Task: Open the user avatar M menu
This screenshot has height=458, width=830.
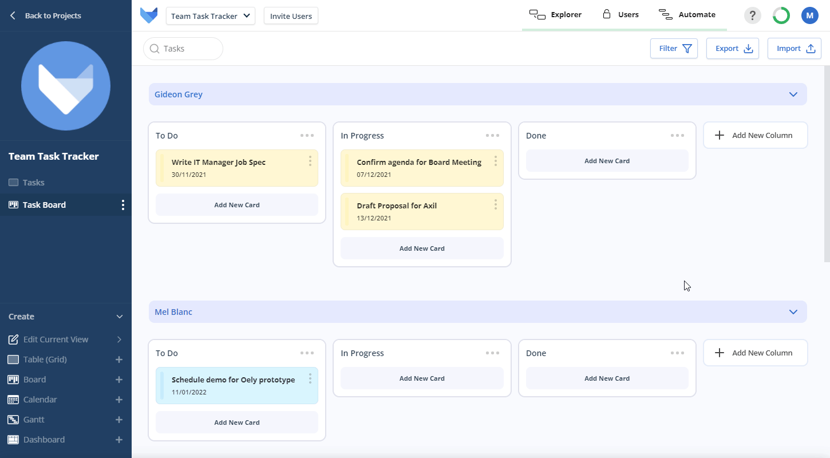Action: click(x=809, y=15)
